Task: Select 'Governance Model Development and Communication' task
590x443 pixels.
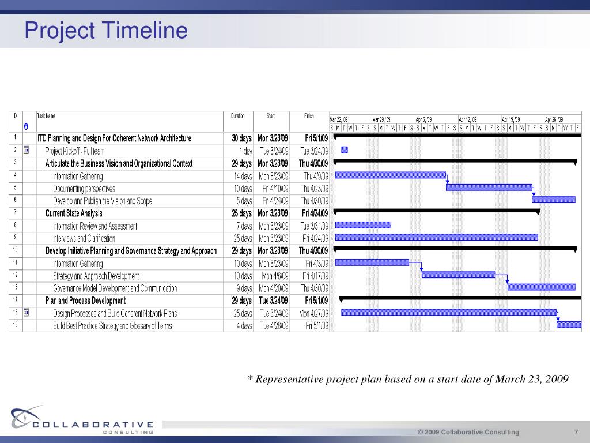Action: point(115,288)
